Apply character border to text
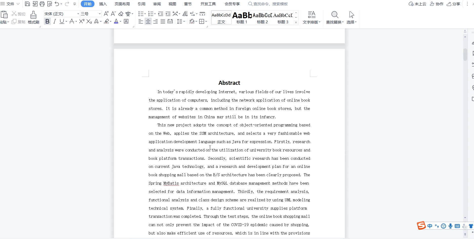The height and width of the screenshot is (239, 474). tap(126, 22)
